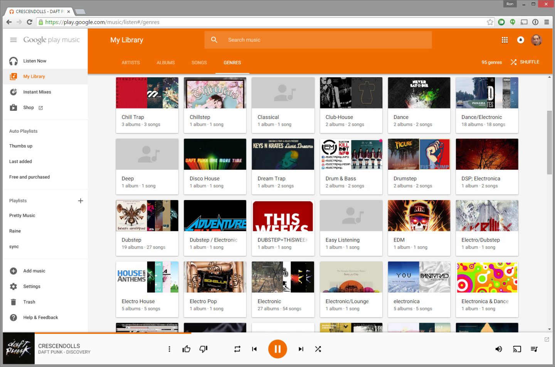
Task: Open the hamburger navigation menu
Action: (13, 40)
